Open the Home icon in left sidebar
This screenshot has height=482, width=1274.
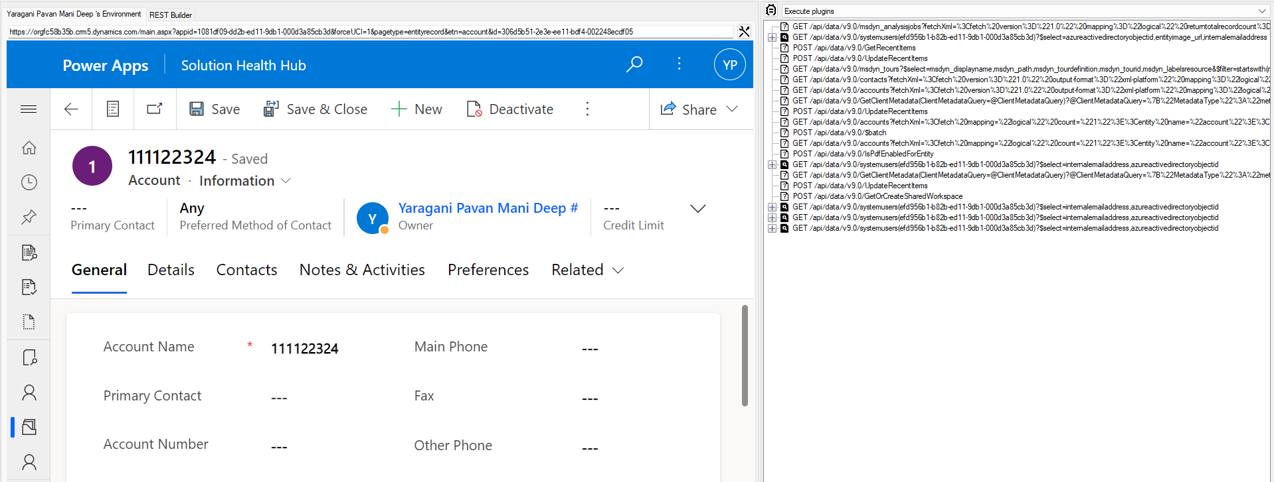coord(29,148)
